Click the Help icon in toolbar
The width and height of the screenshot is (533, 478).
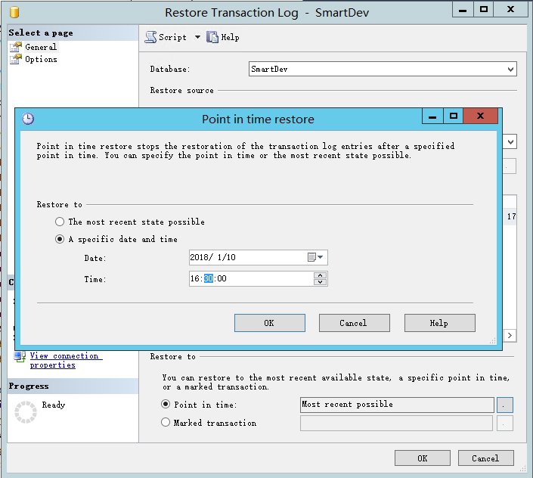tap(212, 37)
